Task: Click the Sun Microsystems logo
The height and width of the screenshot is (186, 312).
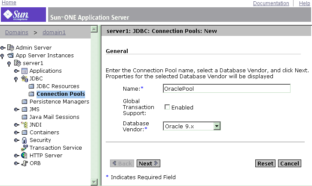Action: tap(23, 15)
